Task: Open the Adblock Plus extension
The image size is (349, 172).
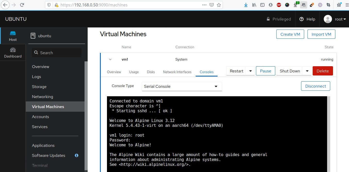Action: click(x=279, y=5)
